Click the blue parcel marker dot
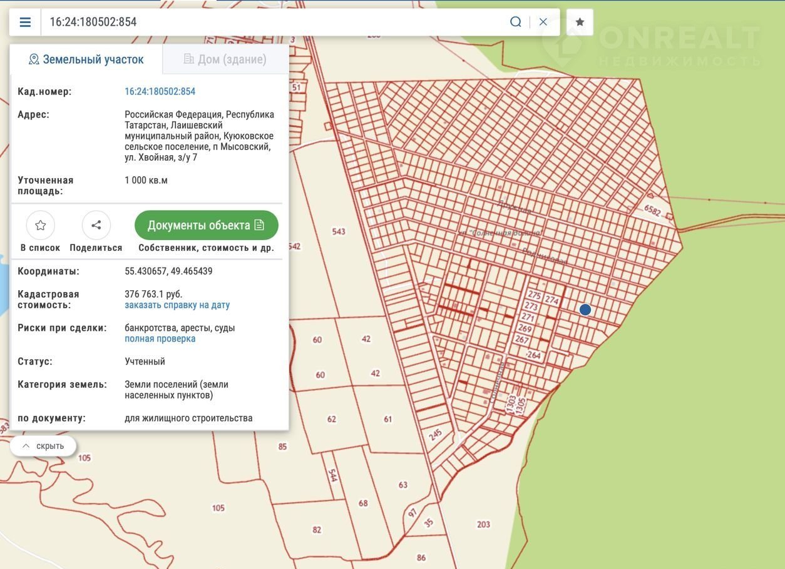This screenshot has width=785, height=569. pos(585,310)
